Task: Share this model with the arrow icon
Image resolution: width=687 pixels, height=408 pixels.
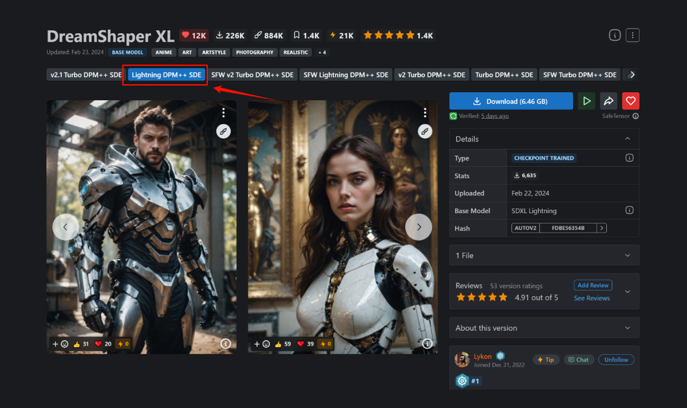Action: click(609, 101)
